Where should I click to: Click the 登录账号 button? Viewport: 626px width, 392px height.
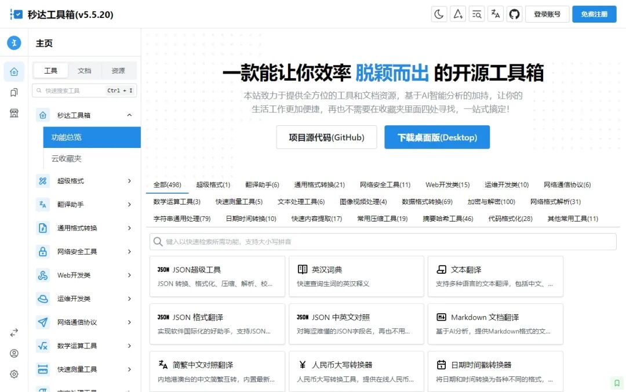coord(547,14)
